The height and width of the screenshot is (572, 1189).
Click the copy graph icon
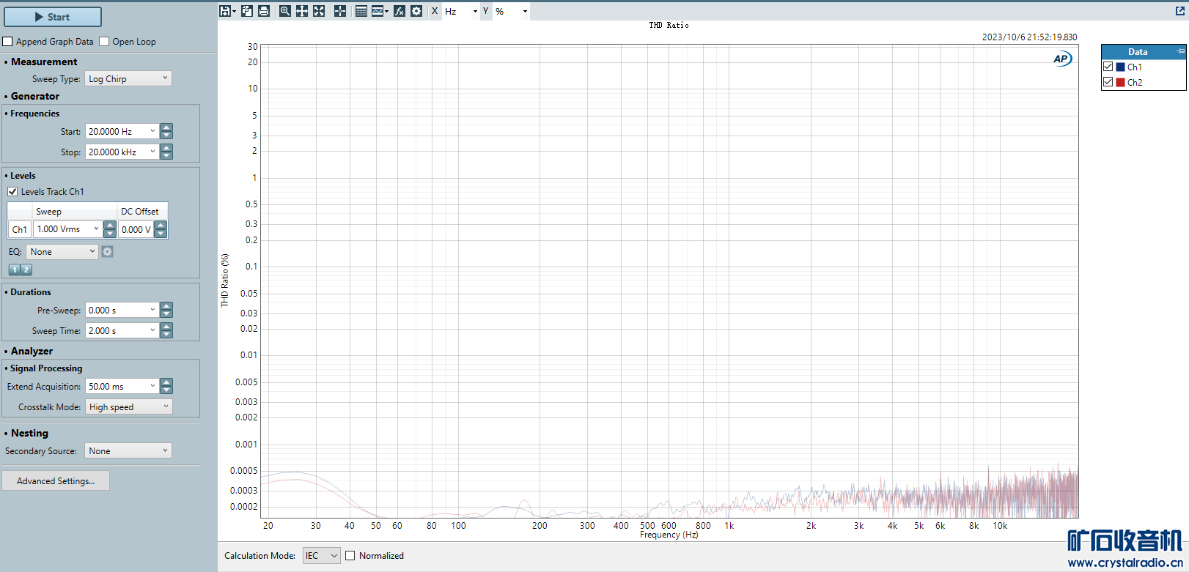coord(247,11)
